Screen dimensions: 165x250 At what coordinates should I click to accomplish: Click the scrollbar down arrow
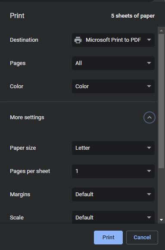coord(161,220)
